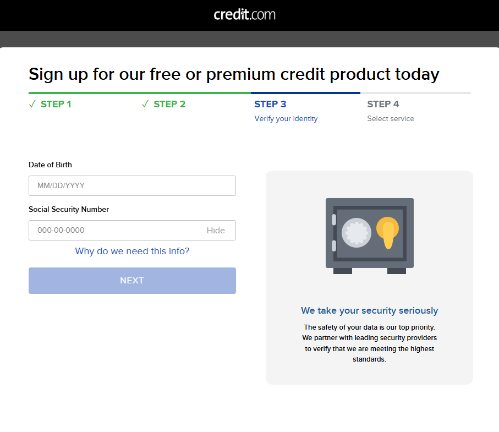The image size is (499, 432).
Task: Toggle Hide on the Social Security Number field
Action: (x=216, y=231)
